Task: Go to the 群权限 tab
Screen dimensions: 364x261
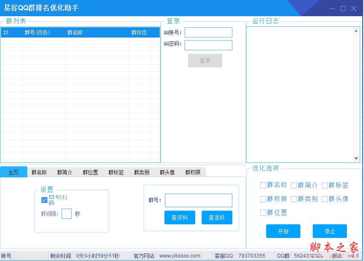Action: [193, 172]
